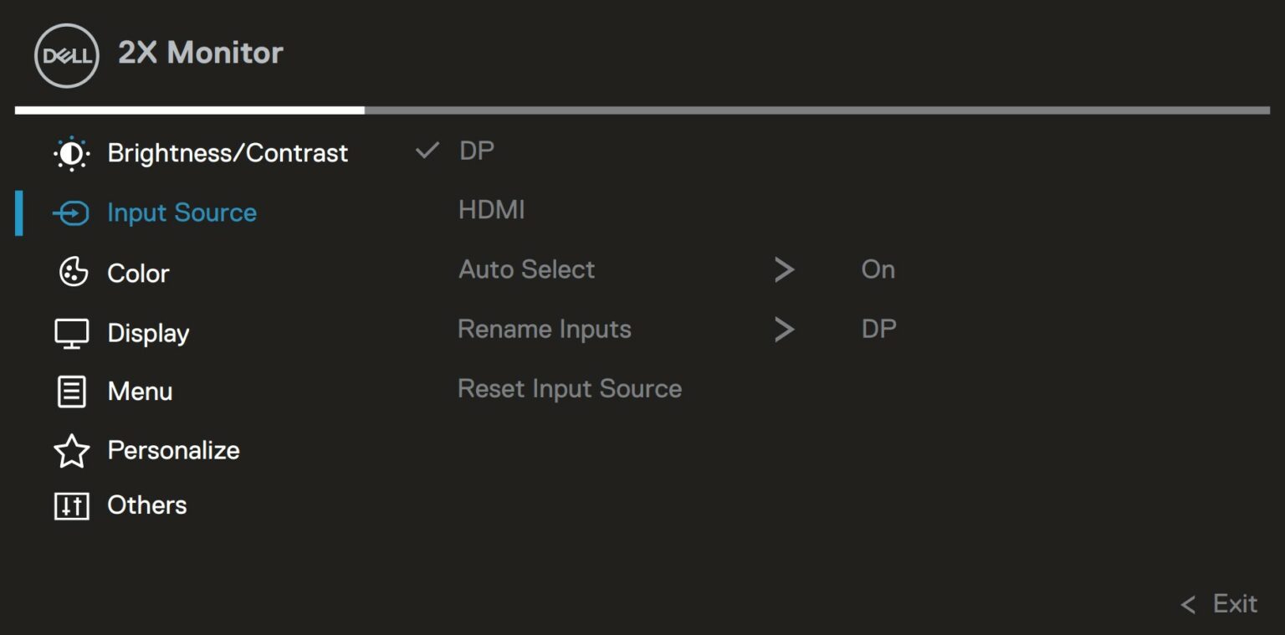Open Others via the sliders icon
Image resolution: width=1285 pixels, height=635 pixels.
coord(71,504)
